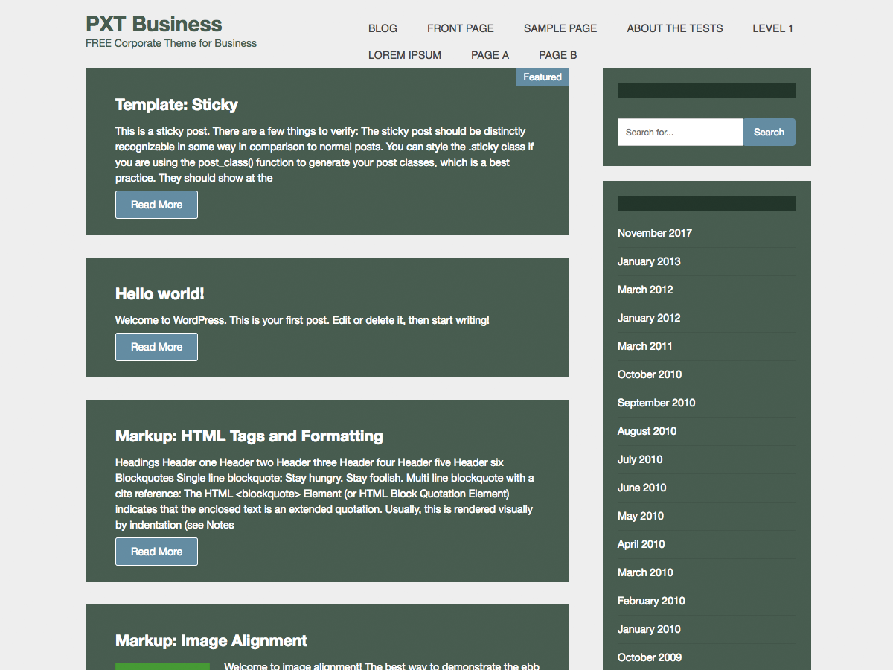The image size is (893, 670).
Task: Open Page A from navigation
Action: click(490, 55)
